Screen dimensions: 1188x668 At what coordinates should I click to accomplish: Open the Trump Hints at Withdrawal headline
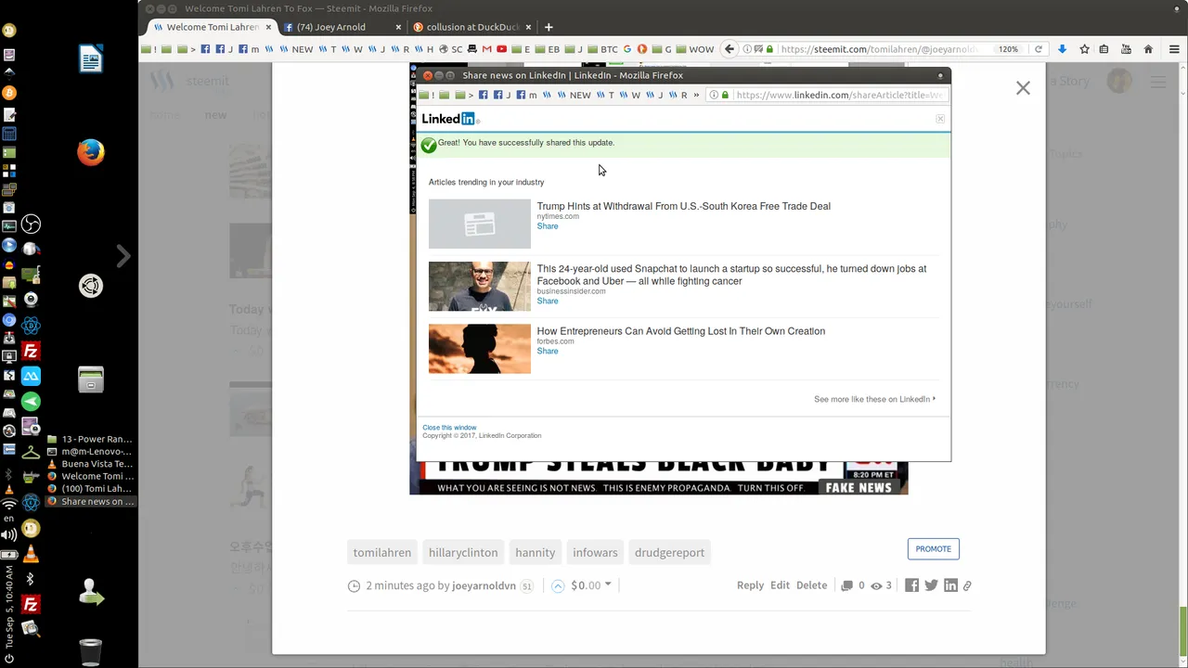coord(683,206)
